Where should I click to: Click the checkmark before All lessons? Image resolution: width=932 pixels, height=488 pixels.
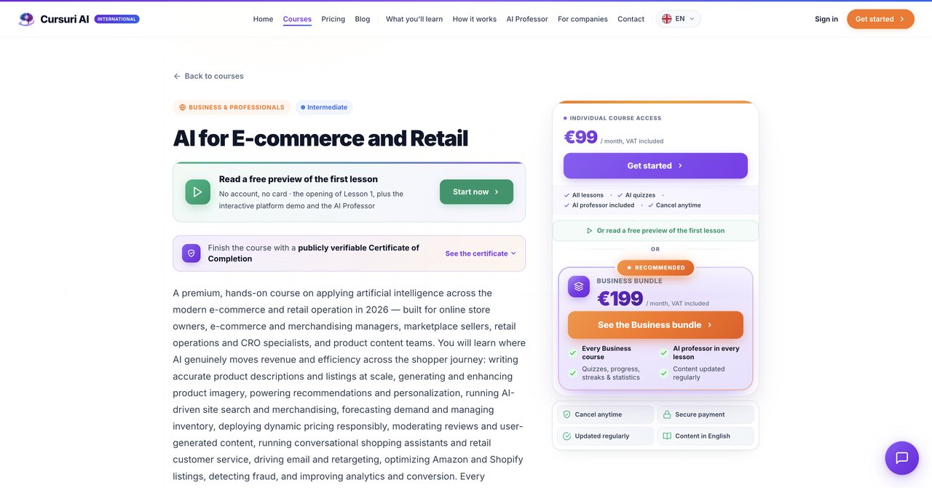pos(567,195)
